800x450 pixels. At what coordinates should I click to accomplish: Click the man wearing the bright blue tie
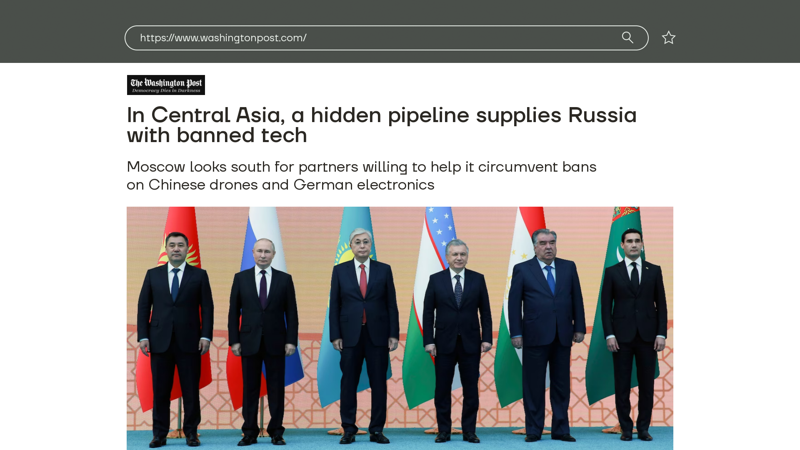[x=546, y=335]
